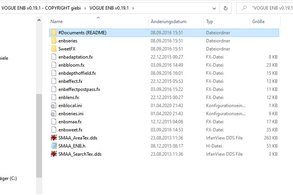Click the SMAA_ENB.h header file icon
This screenshot has width=293, height=195.
click(x=54, y=146)
